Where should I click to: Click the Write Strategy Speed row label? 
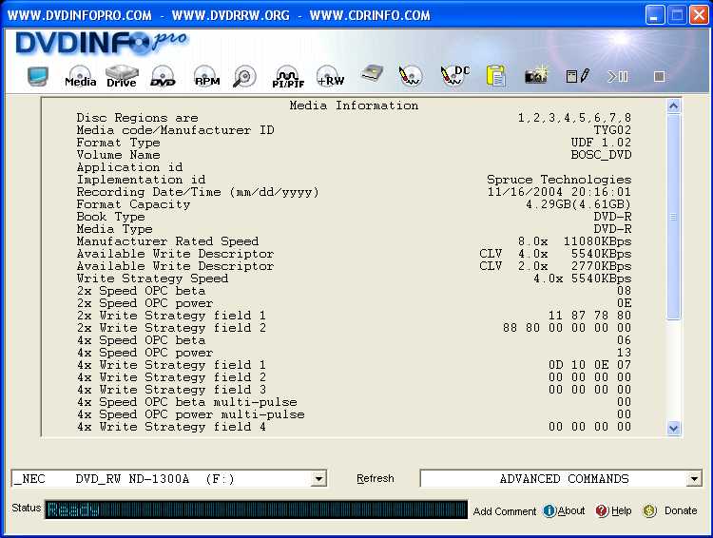152,279
